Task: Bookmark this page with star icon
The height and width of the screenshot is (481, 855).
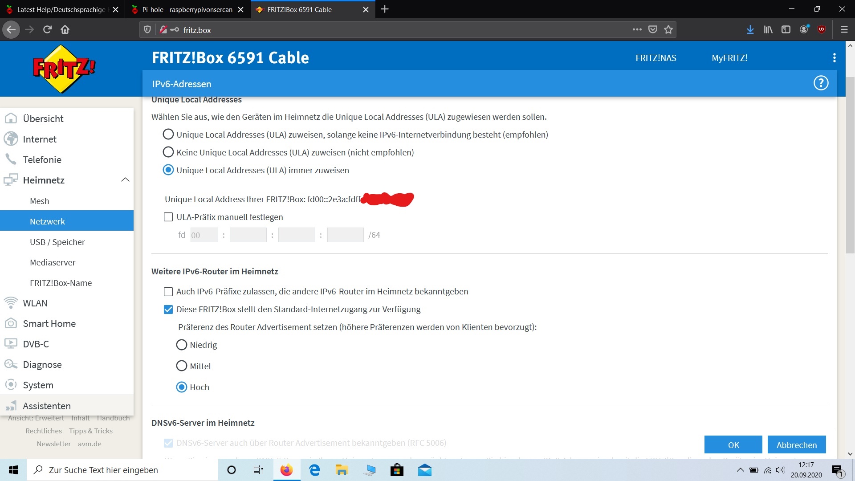Action: (668, 30)
